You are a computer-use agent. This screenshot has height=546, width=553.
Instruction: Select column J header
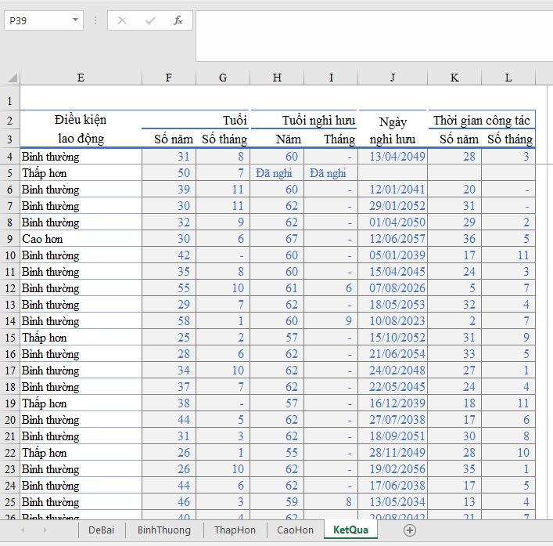click(x=392, y=78)
